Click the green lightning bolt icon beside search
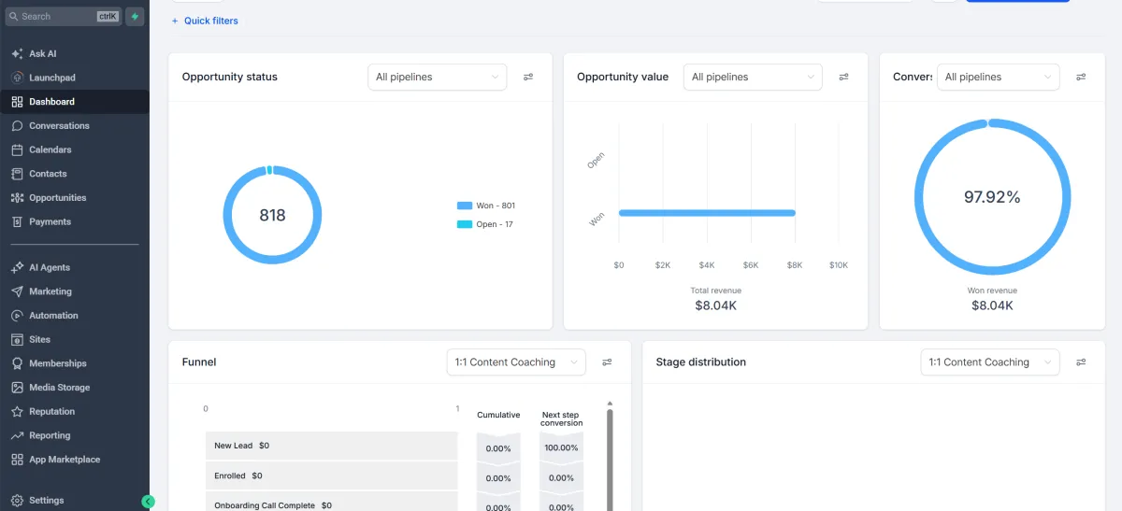Viewport: 1122px width, 511px height. pos(135,16)
